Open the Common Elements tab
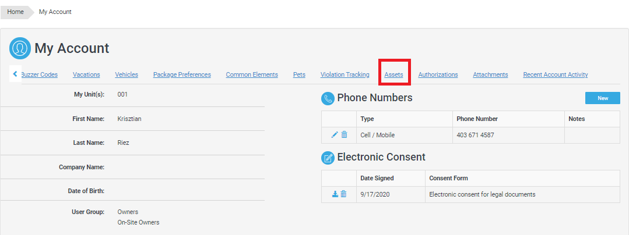The height and width of the screenshot is (235, 629). click(x=252, y=74)
